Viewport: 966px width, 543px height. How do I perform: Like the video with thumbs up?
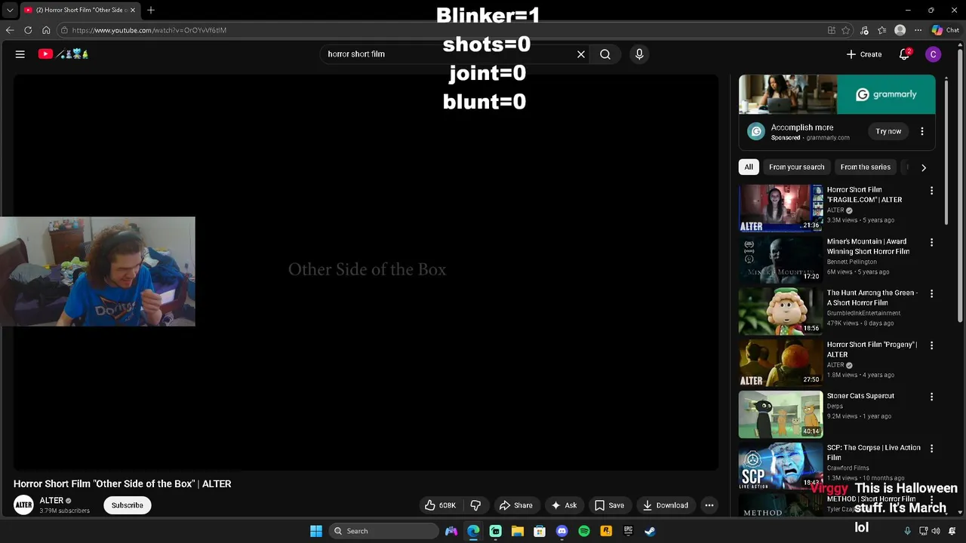point(440,505)
